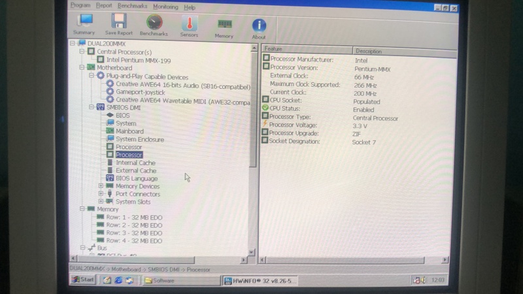This screenshot has width=523, height=294.
Task: Collapse the SMBIOS DMI branch
Action: pyautogui.click(x=92, y=107)
